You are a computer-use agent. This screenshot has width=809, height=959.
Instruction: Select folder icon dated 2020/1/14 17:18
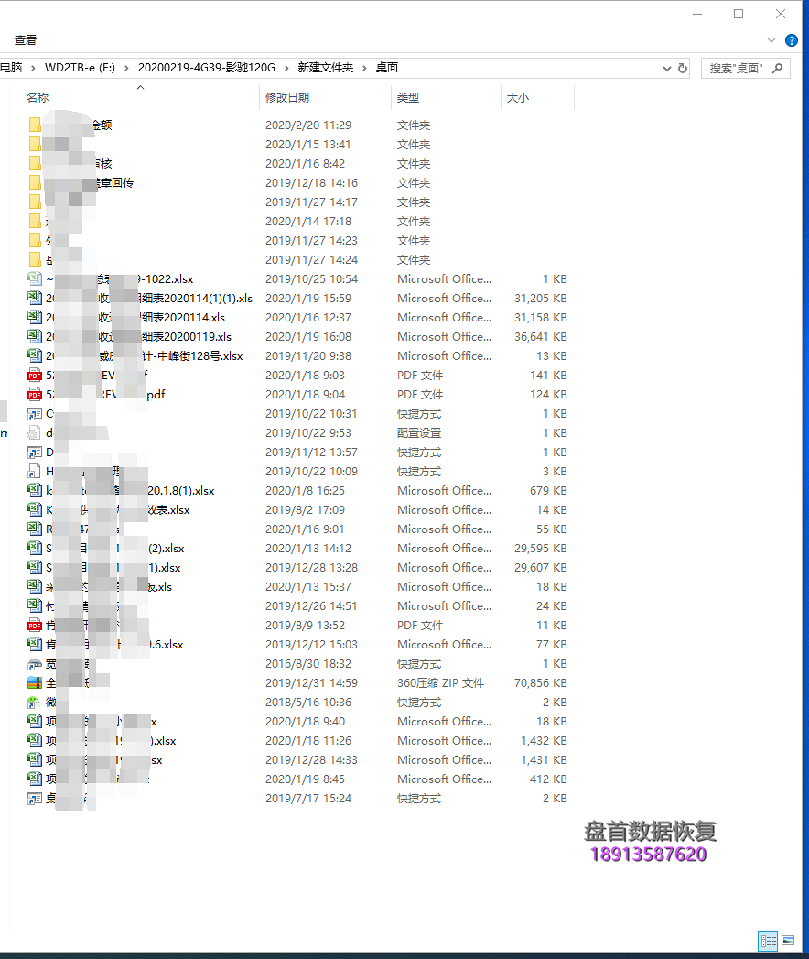[x=35, y=222]
